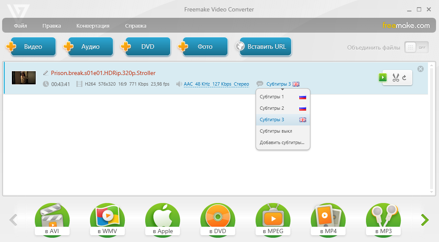This screenshot has width=439, height=242.
Task: Pick the DVD burn output option
Action: click(217, 220)
